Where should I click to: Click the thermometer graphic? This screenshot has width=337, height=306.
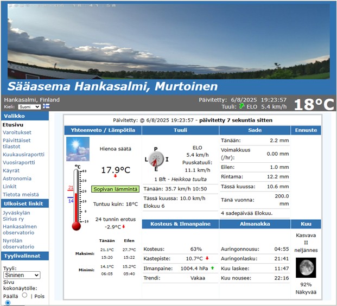coord(77,199)
